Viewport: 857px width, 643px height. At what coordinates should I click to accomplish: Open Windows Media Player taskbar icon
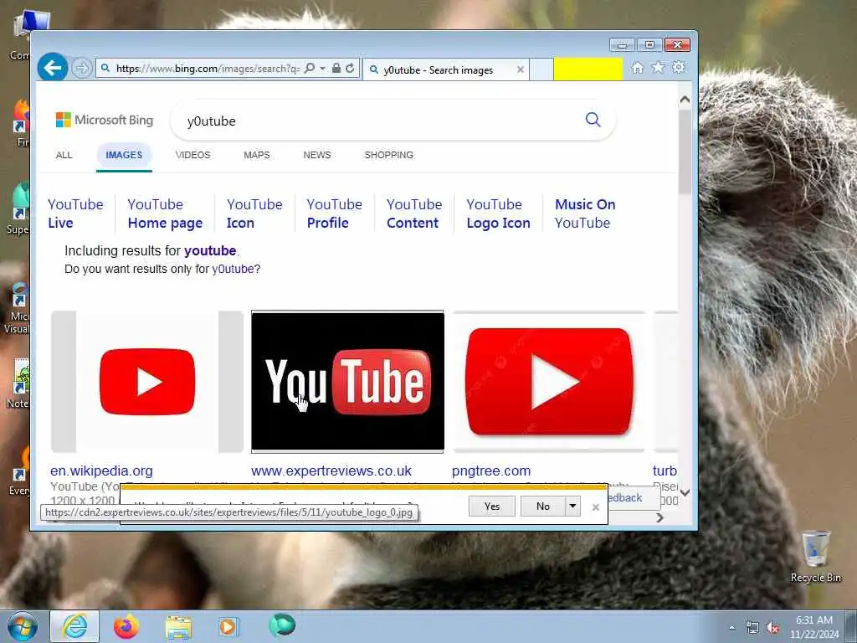click(228, 626)
